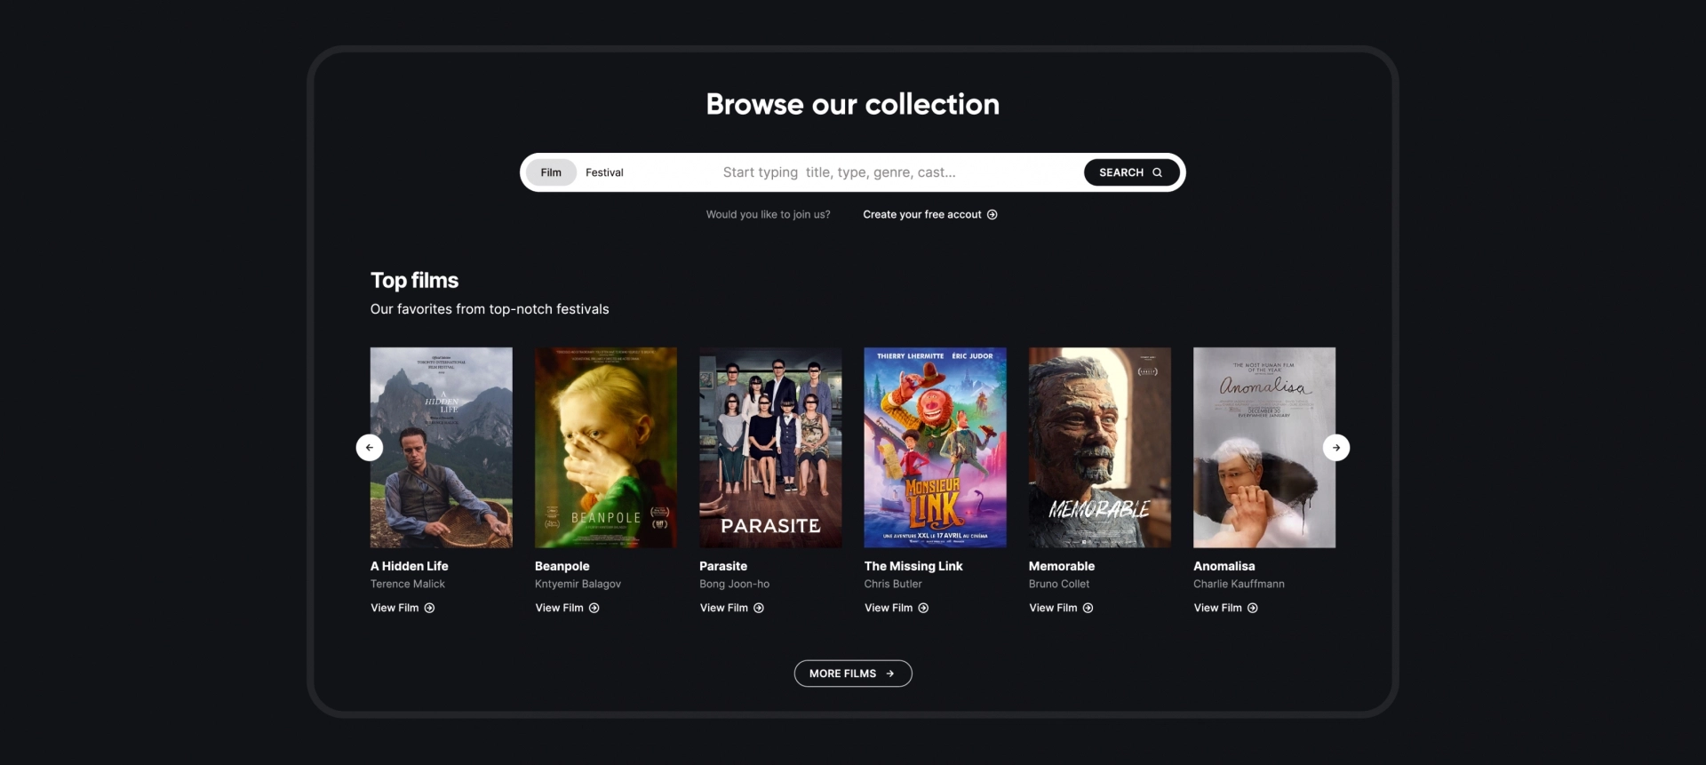Focus the title, type, genre search field
The height and width of the screenshot is (765, 1706).
[839, 172]
